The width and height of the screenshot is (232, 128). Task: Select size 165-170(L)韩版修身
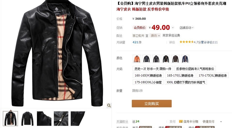pos(180,75)
